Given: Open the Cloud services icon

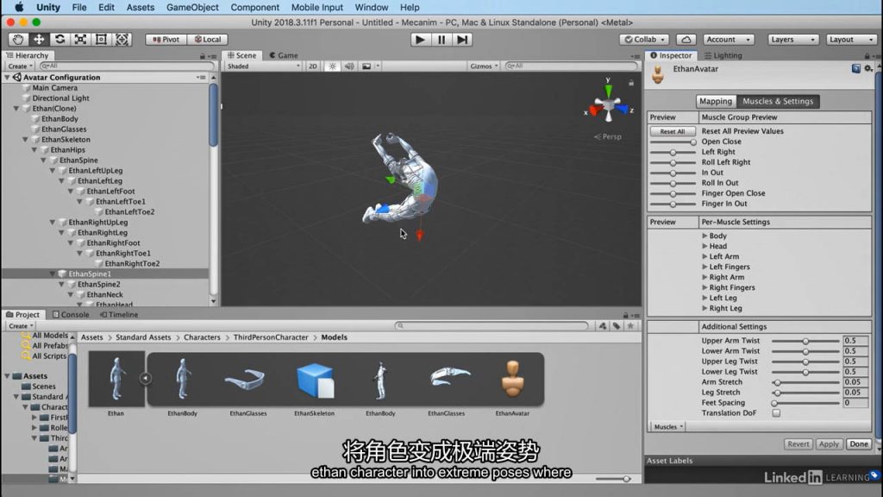Looking at the screenshot, I should tap(686, 40).
